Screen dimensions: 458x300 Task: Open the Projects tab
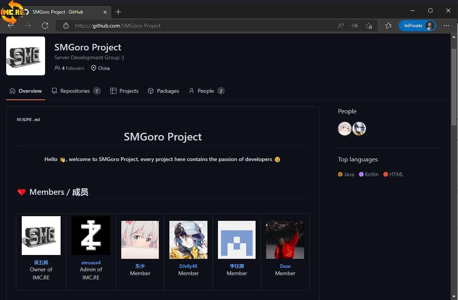tap(124, 91)
